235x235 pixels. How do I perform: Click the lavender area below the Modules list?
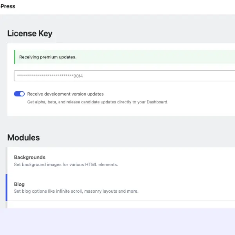pyautogui.click(x=117, y=221)
